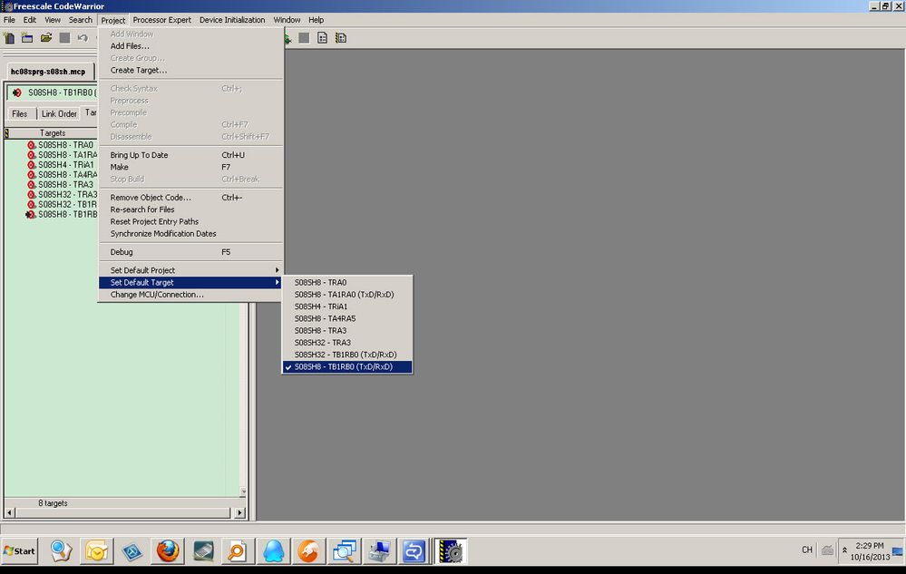Choose S08SH8 - TRA3 in the submenu
Viewport: 906px width, 574px height.
click(347, 331)
